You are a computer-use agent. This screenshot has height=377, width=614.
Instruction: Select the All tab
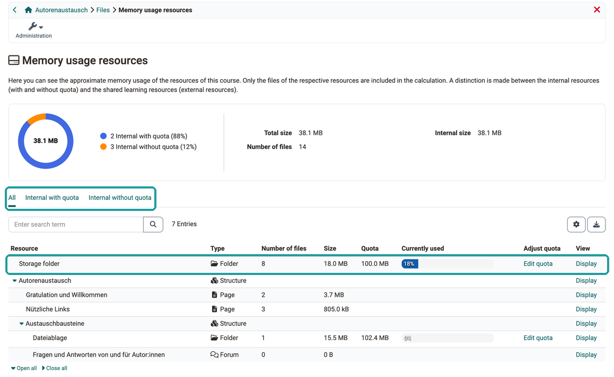tap(12, 198)
